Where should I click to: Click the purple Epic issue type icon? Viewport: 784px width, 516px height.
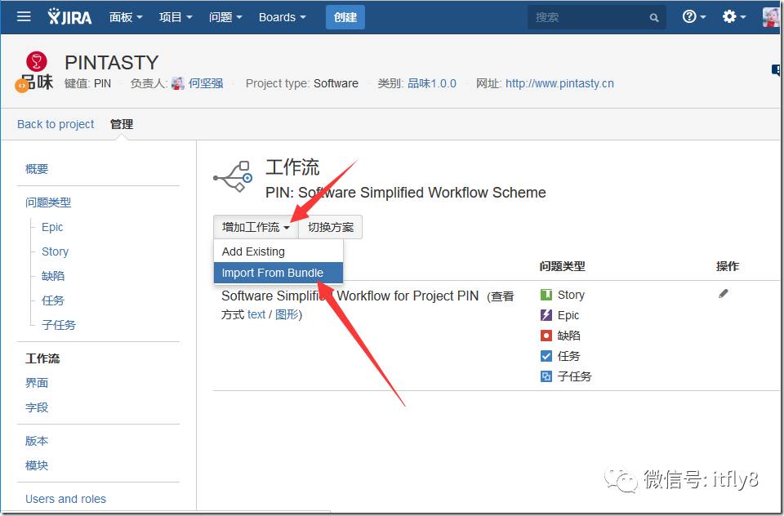tap(546, 315)
